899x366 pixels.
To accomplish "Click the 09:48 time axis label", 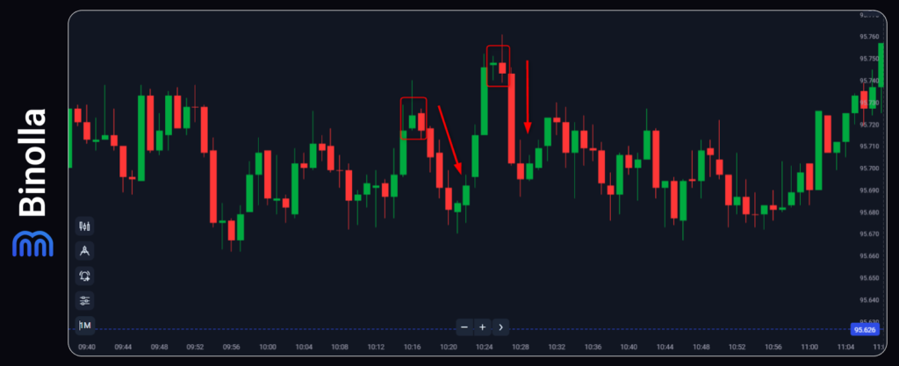I will click(x=160, y=347).
